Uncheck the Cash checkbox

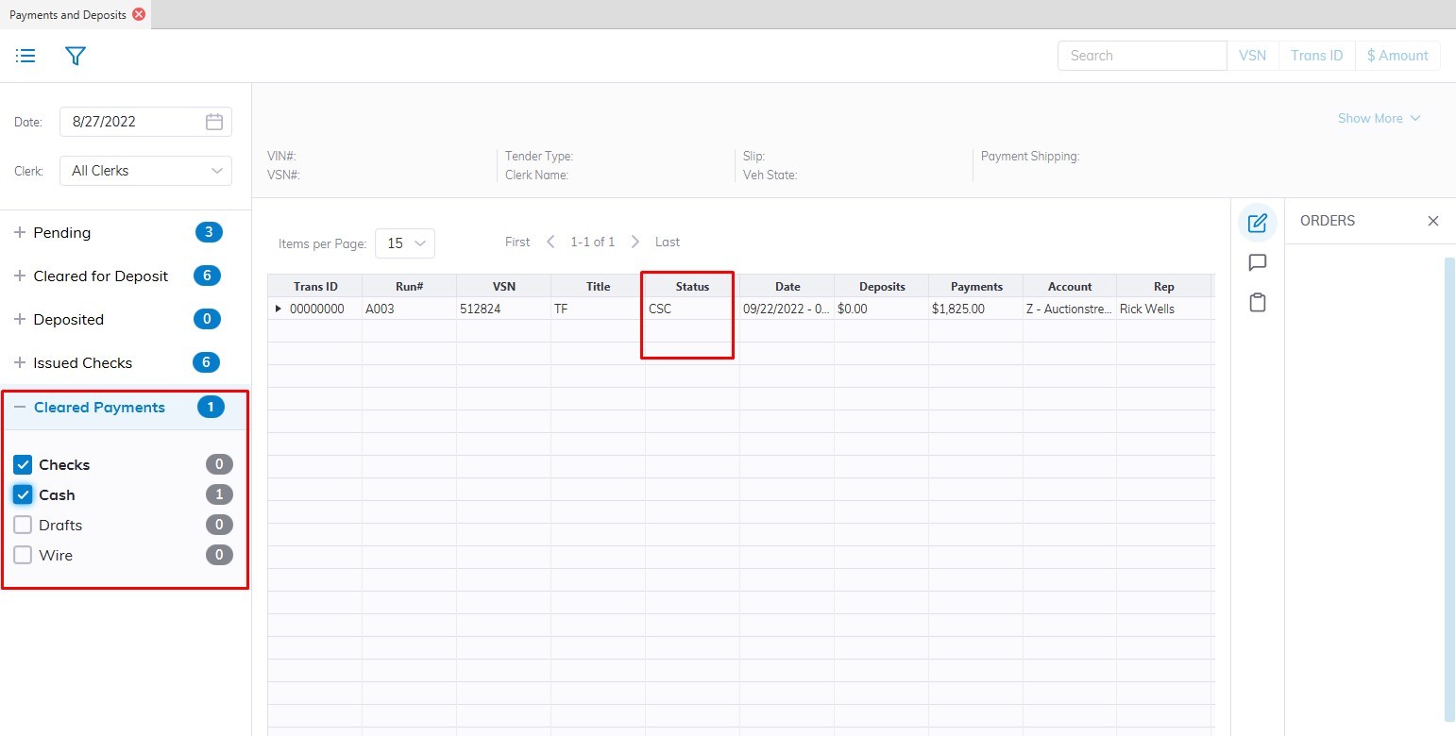pos(24,495)
